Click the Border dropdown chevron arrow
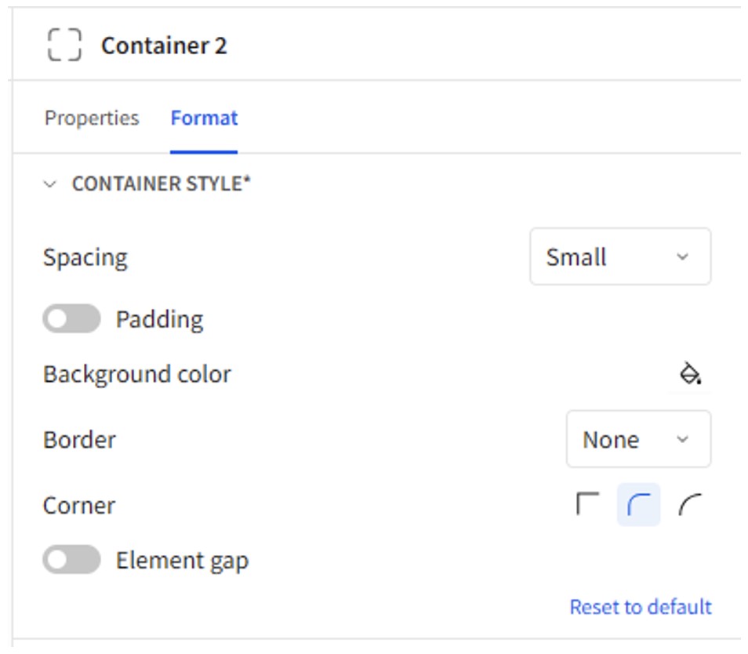This screenshot has width=748, height=654. pyautogui.click(x=682, y=439)
